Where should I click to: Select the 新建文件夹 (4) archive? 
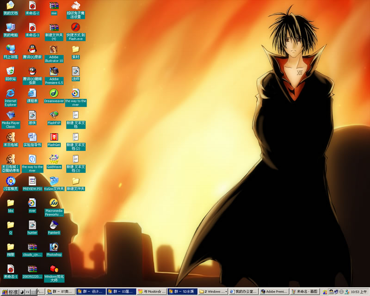tap(54, 32)
